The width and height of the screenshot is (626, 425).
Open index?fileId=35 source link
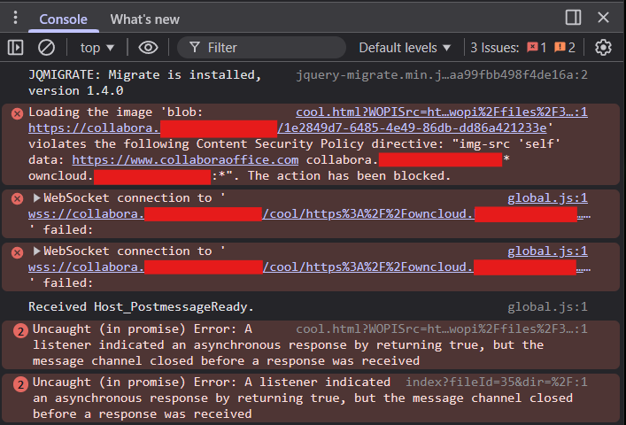coord(496,382)
